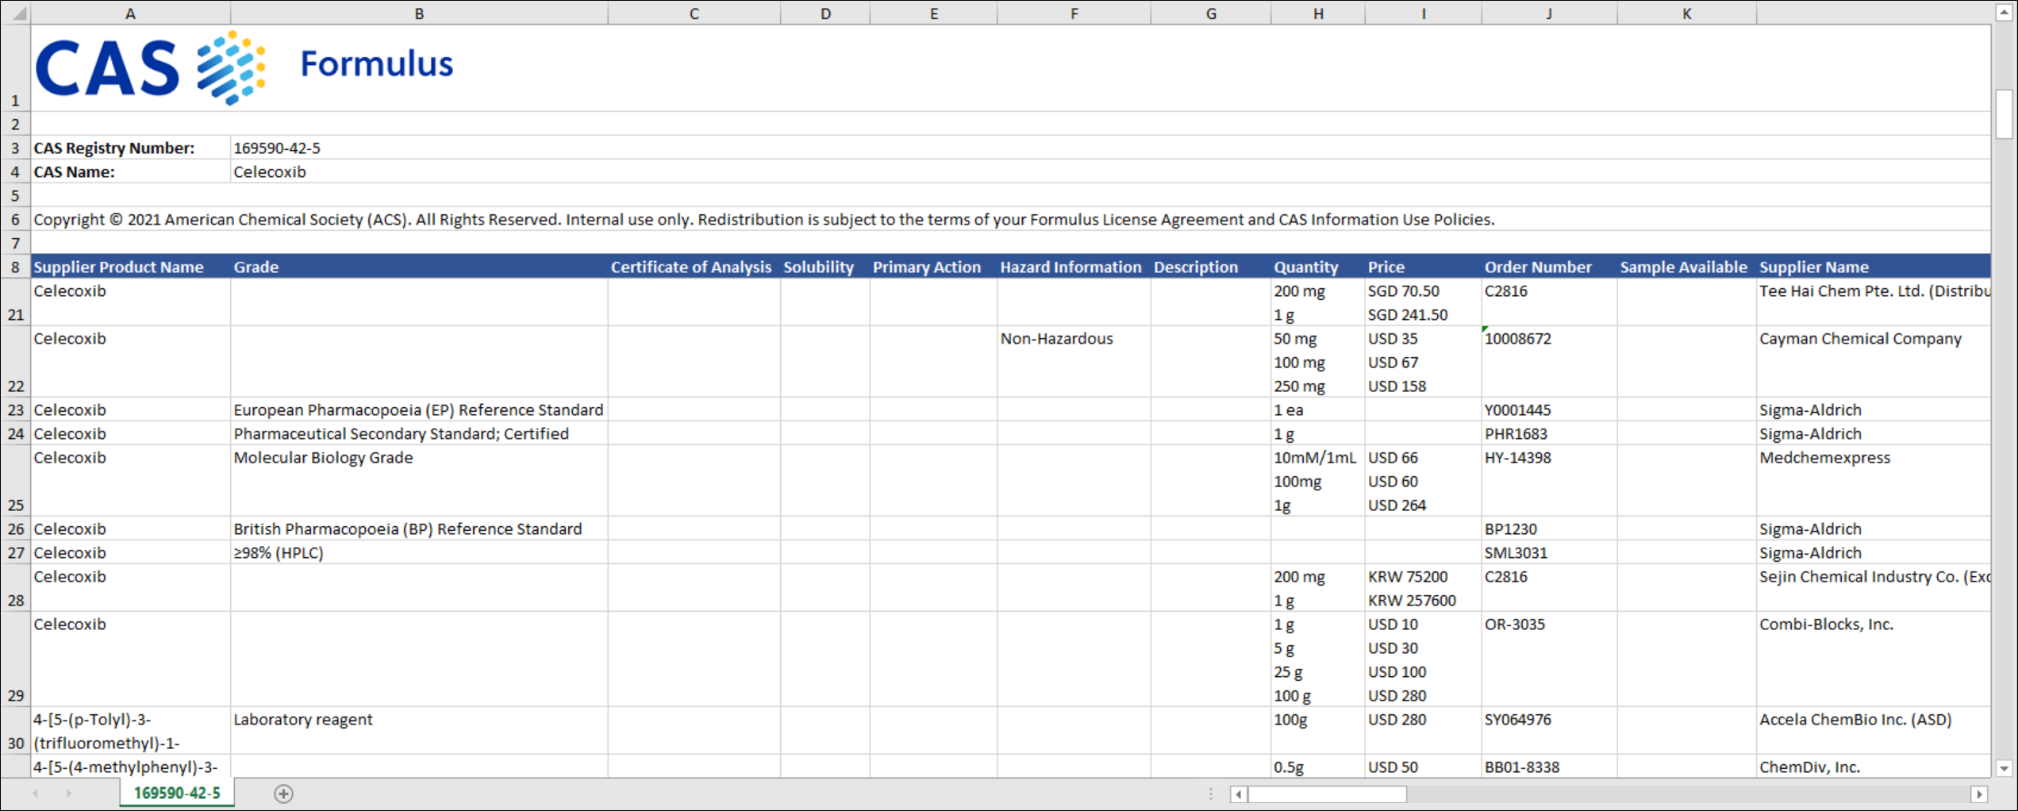Screen dimensions: 2018x811
Task: Select row 29 header
Action: pyautogui.click(x=16, y=659)
